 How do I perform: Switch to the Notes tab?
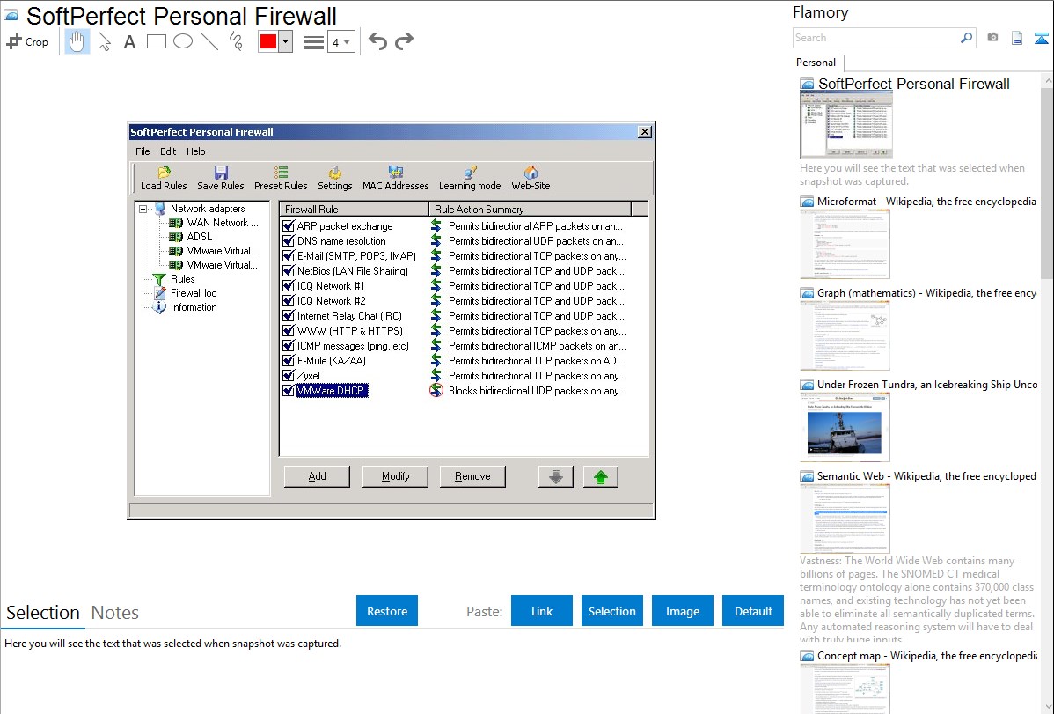coord(114,613)
